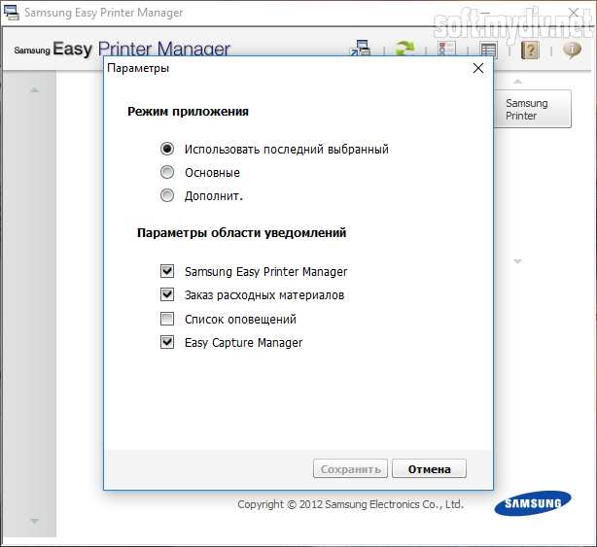The image size is (597, 547).
Task: Click 'Режим приложения' heading text
Action: coord(188,112)
